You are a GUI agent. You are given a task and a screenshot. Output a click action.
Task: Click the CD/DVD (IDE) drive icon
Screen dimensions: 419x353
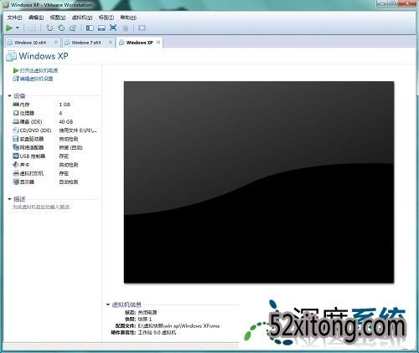[x=16, y=130]
